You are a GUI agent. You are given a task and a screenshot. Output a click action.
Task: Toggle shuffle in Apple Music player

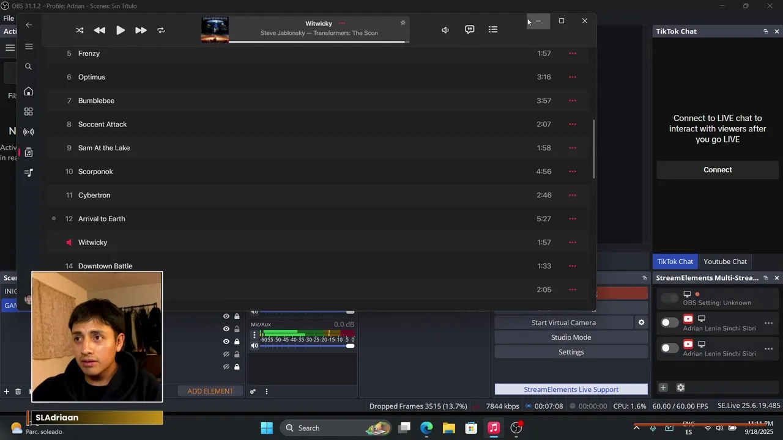80,30
